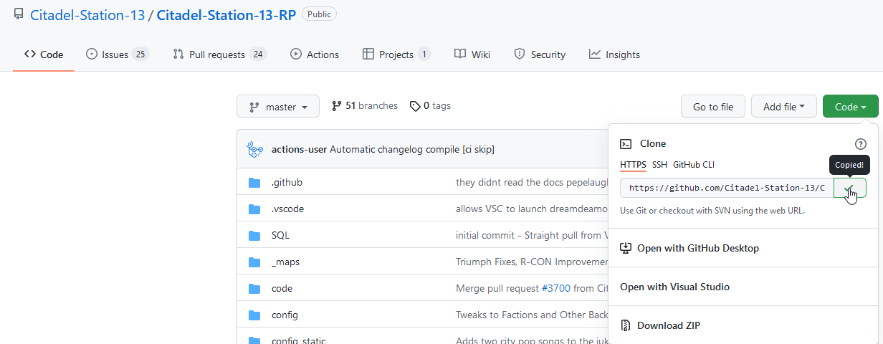
Task: Toggle the green Code dropdown button
Action: coord(851,107)
